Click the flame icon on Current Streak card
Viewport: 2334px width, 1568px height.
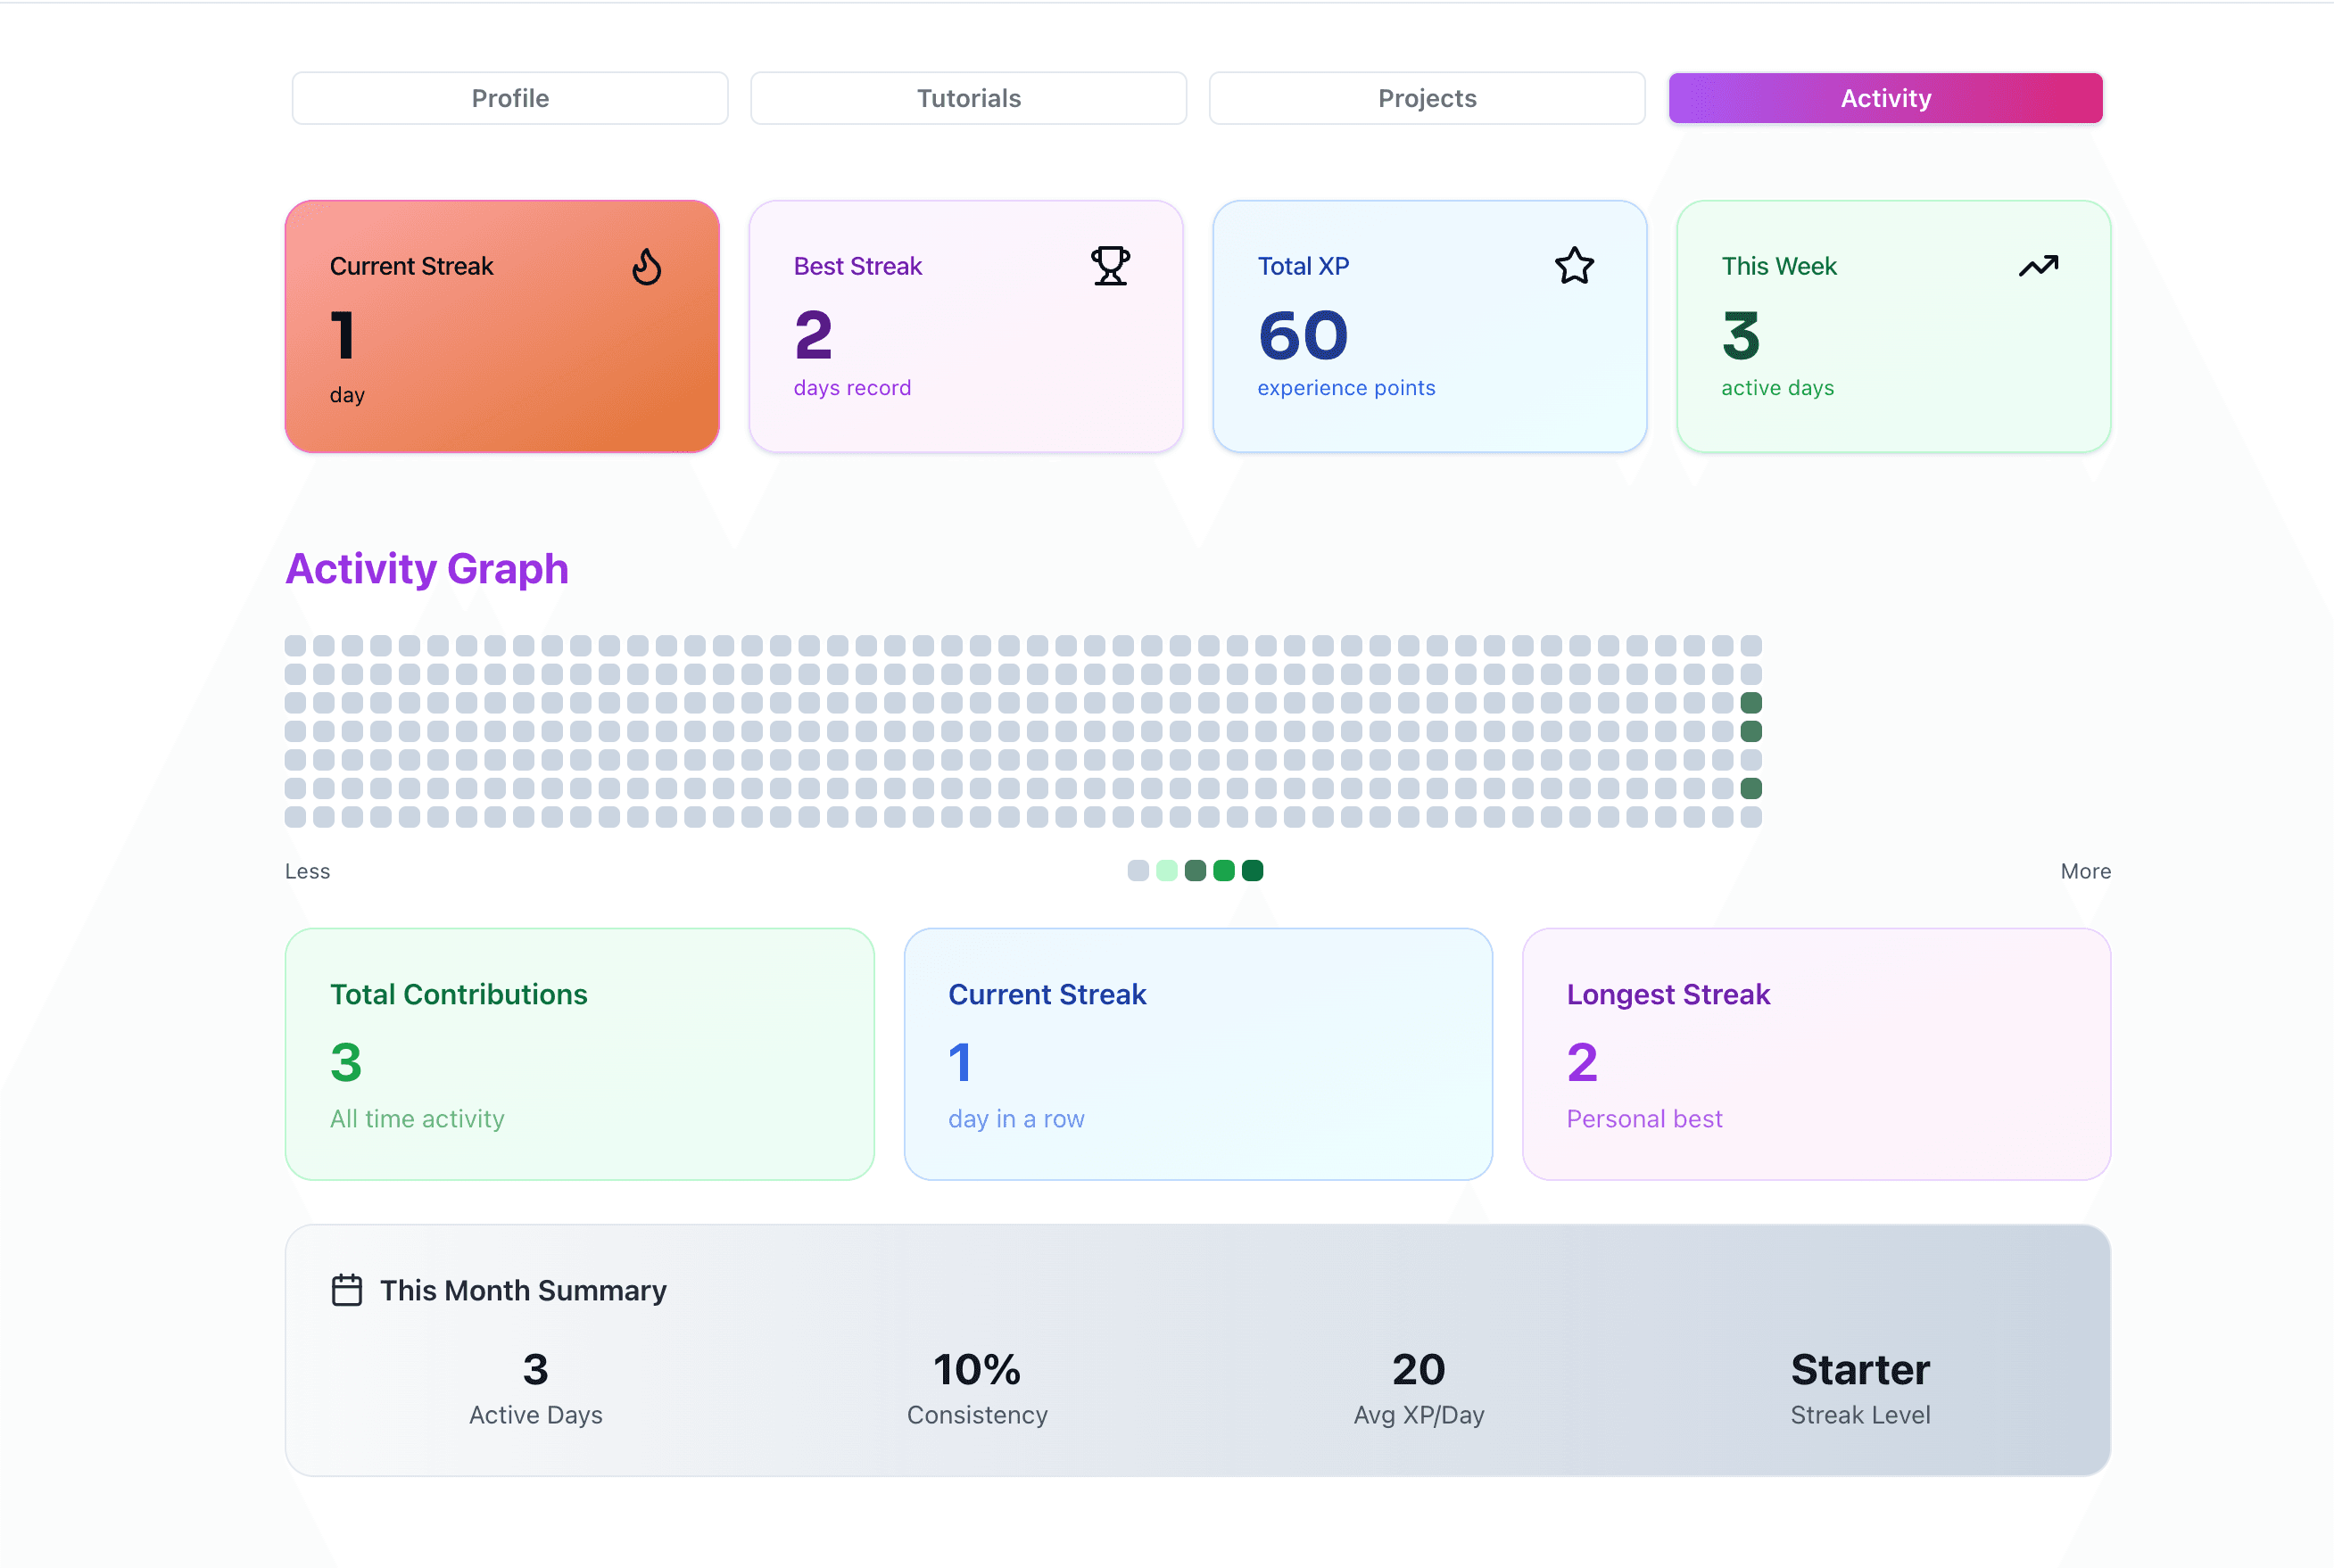[x=647, y=267]
